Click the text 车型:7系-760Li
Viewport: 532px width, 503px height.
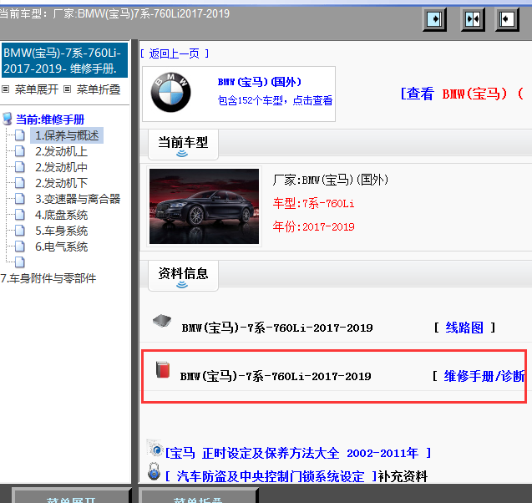[314, 203]
